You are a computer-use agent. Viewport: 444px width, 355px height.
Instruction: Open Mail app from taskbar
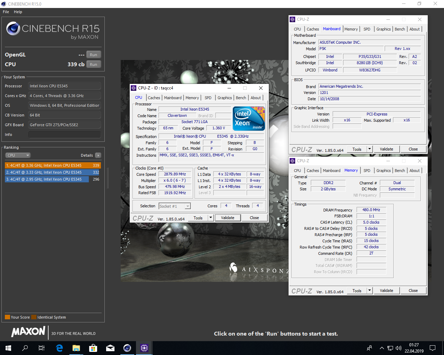(110, 348)
